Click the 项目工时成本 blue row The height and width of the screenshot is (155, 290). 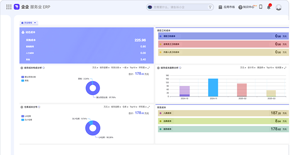pos(223,36)
